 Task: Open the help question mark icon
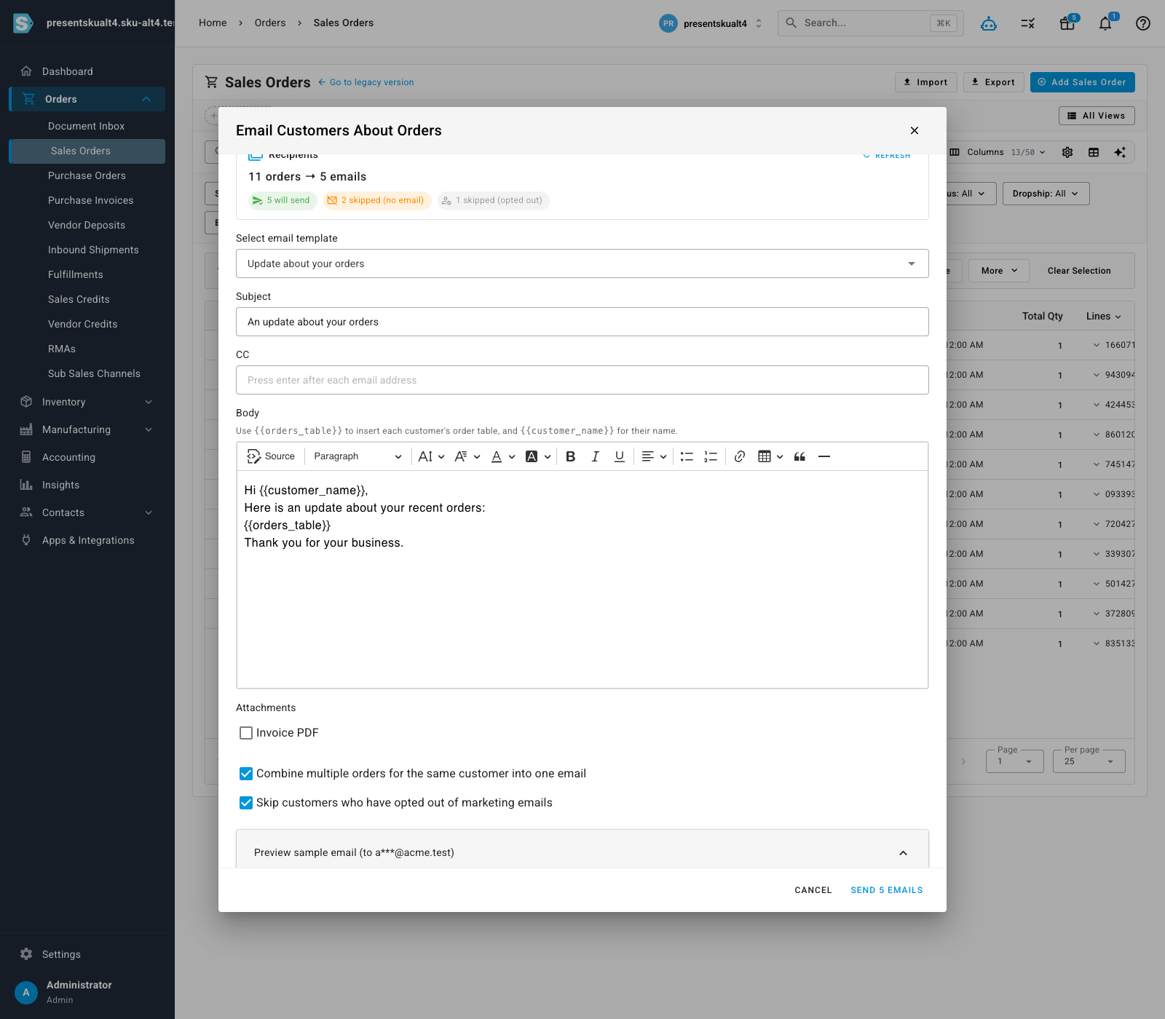(1143, 23)
